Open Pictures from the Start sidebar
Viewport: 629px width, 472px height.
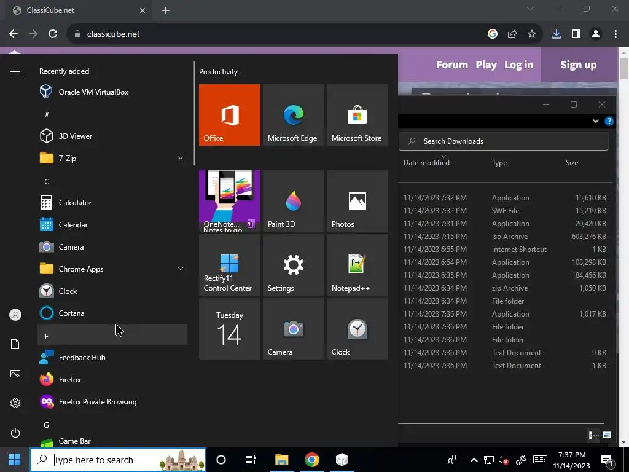[15, 374]
